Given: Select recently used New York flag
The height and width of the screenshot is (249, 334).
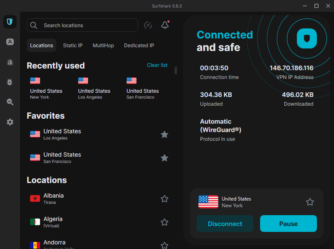Looking at the screenshot, I should point(35,81).
